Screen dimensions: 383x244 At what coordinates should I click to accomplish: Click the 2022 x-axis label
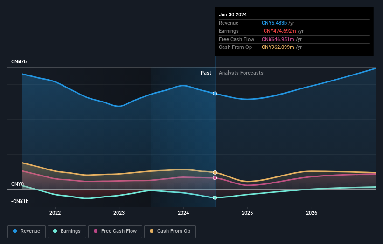pos(55,213)
